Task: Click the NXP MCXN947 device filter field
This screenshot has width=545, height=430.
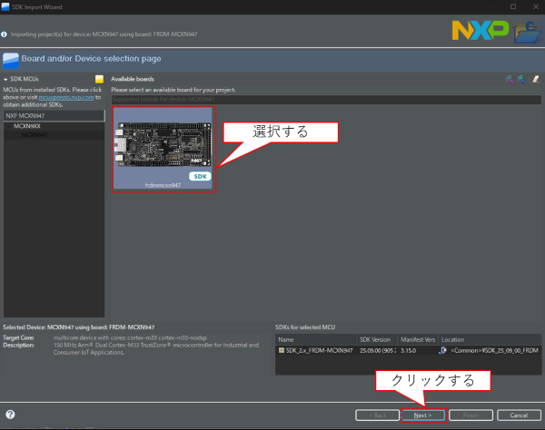Action: coord(54,116)
